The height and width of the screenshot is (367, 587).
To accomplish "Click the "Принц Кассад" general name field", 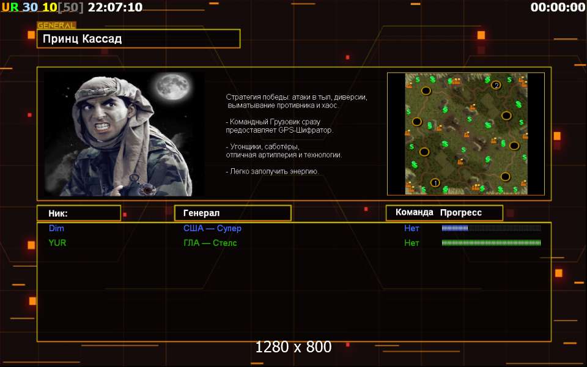I will (138, 39).
